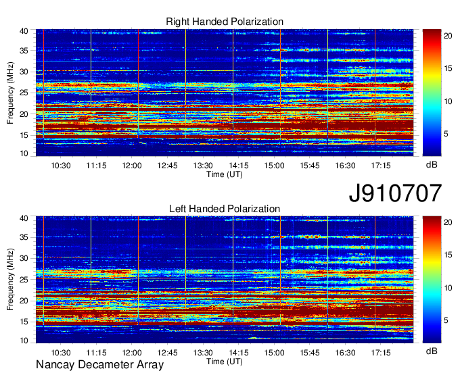Click the 25 MHz tick label on top plot
The height and width of the screenshot is (373, 460).
tap(24, 93)
